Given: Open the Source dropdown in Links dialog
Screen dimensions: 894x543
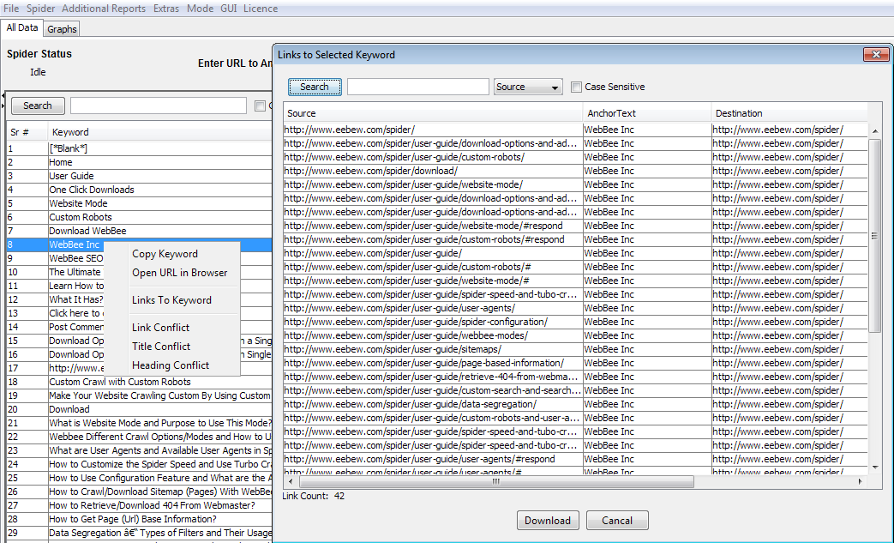Looking at the screenshot, I should click(528, 87).
